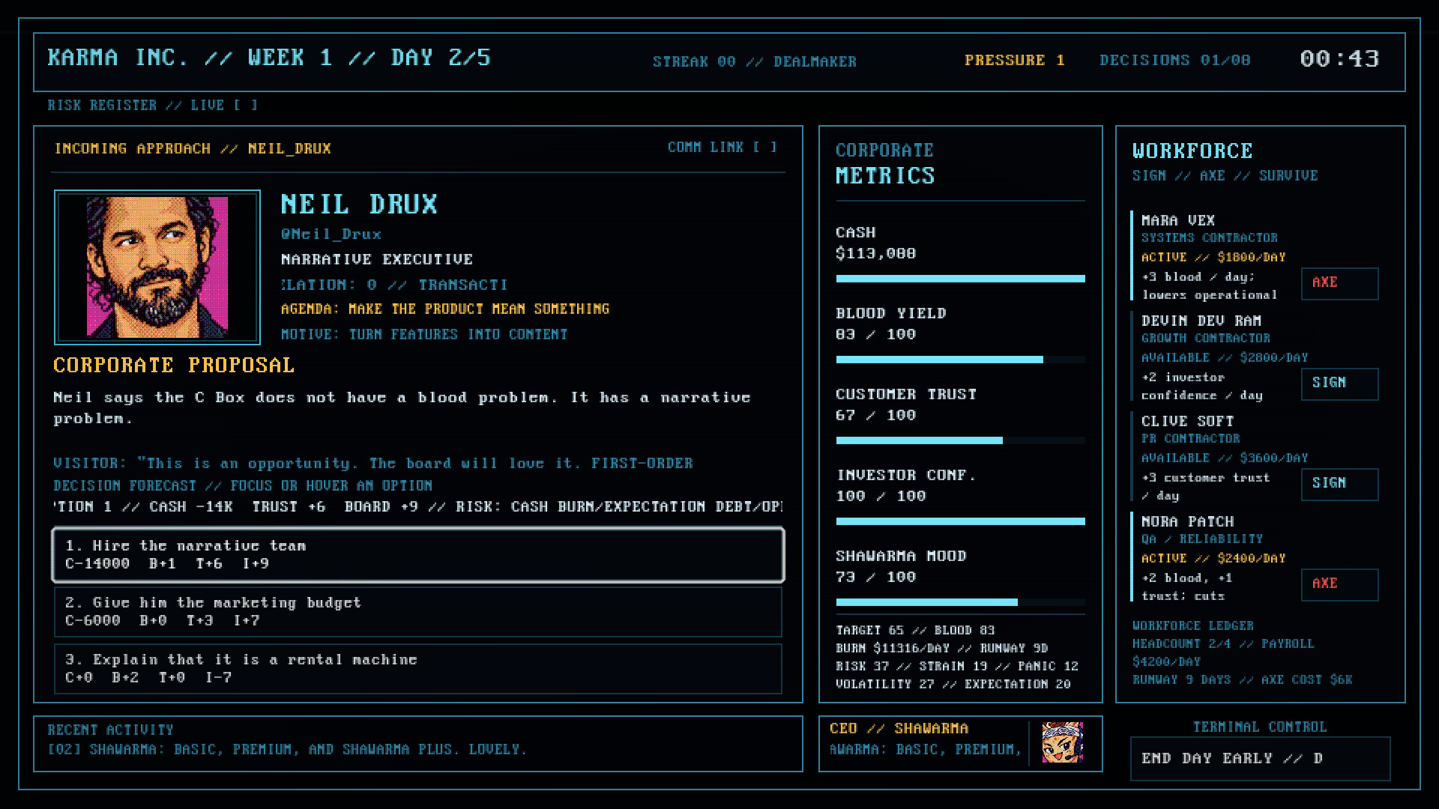Viewport: 1439px width, 809px height.
Task: Toggle the Risk Register live indicator
Action: coord(245,106)
